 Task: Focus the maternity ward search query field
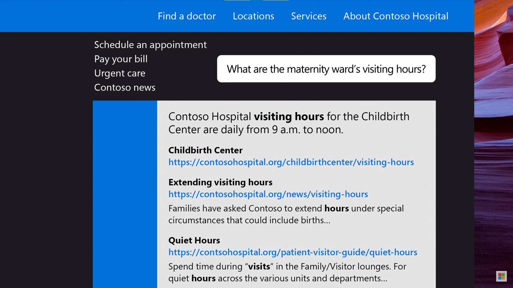(326, 69)
